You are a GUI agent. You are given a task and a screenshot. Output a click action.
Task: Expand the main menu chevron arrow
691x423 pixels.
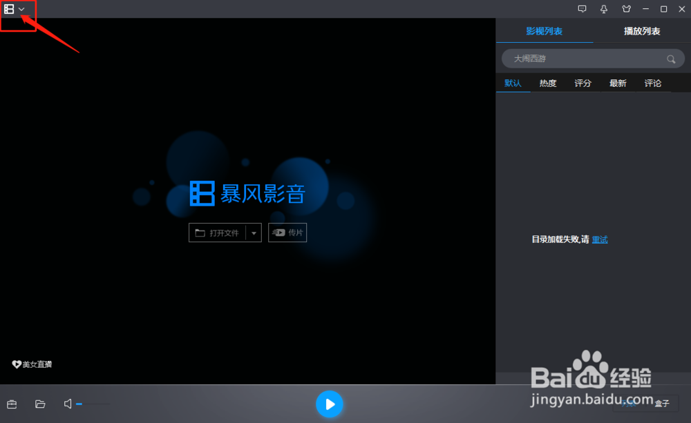[21, 9]
